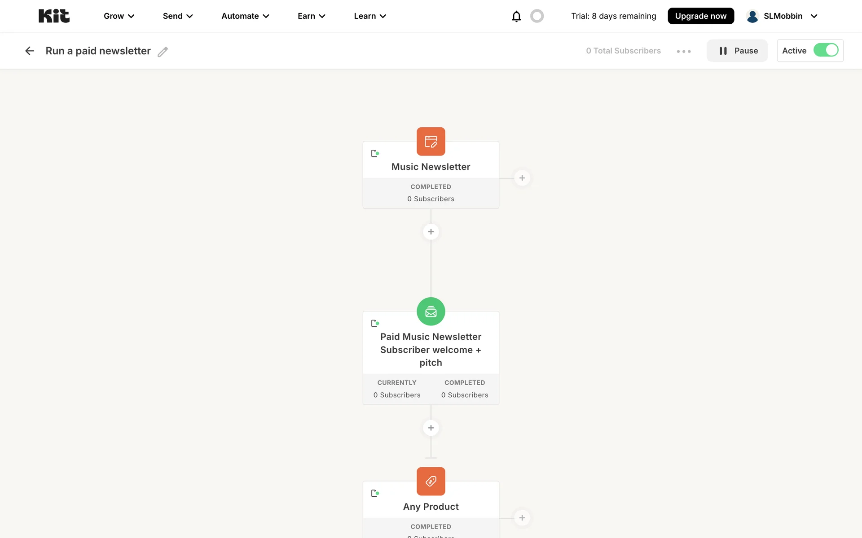Expand the Automate dropdown menu
This screenshot has height=538, width=862.
(x=245, y=16)
